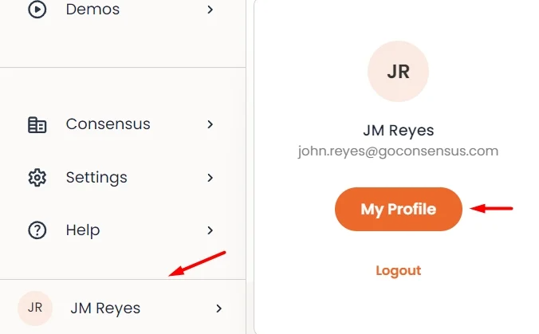Select the Help menu label
Screen dimensions: 539x334
(x=83, y=230)
